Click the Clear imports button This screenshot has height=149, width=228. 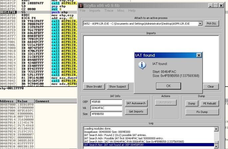(211, 87)
